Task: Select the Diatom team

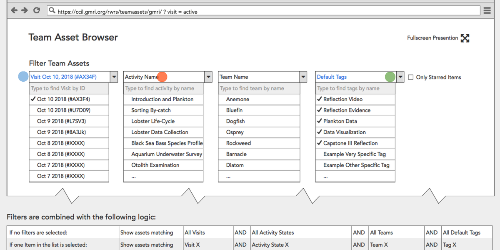Action: click(259, 165)
